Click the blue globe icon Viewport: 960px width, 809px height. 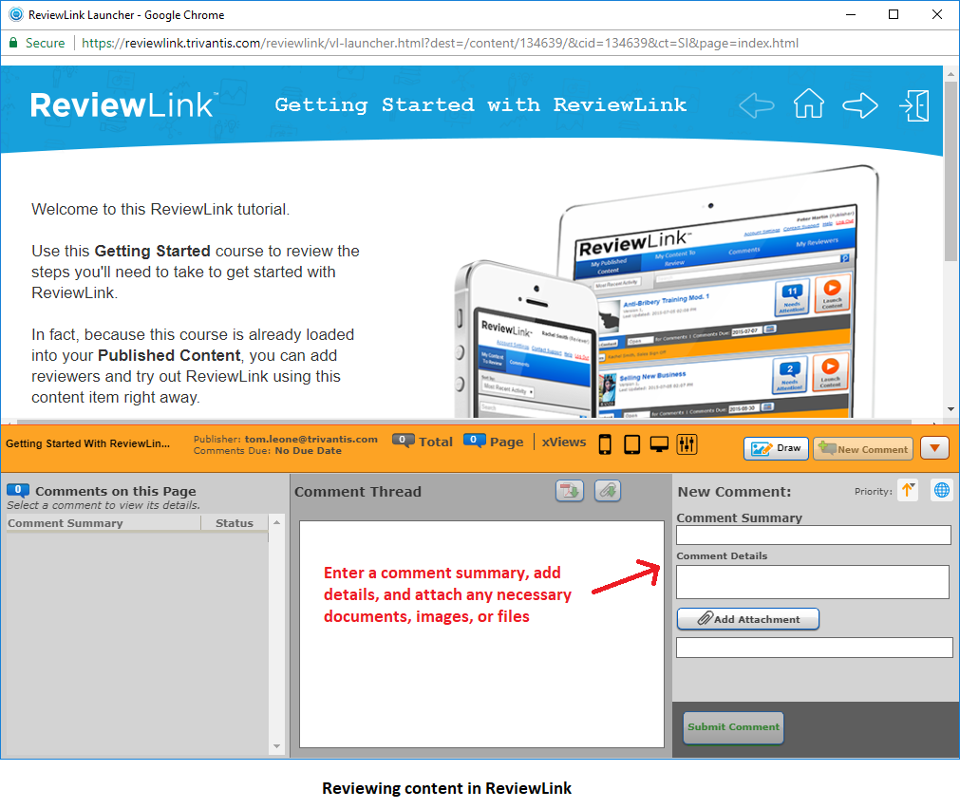click(942, 490)
